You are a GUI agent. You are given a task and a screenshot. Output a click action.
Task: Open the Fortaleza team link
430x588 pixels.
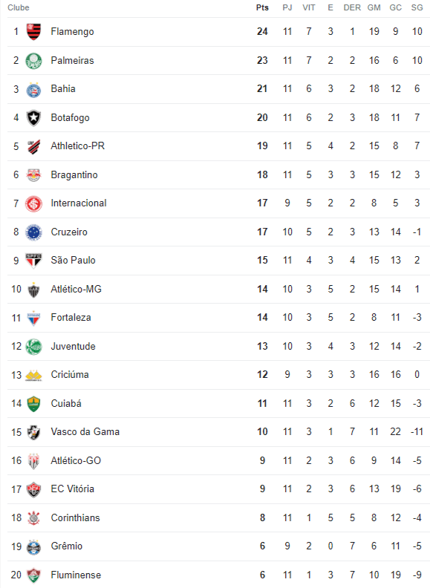(x=71, y=318)
